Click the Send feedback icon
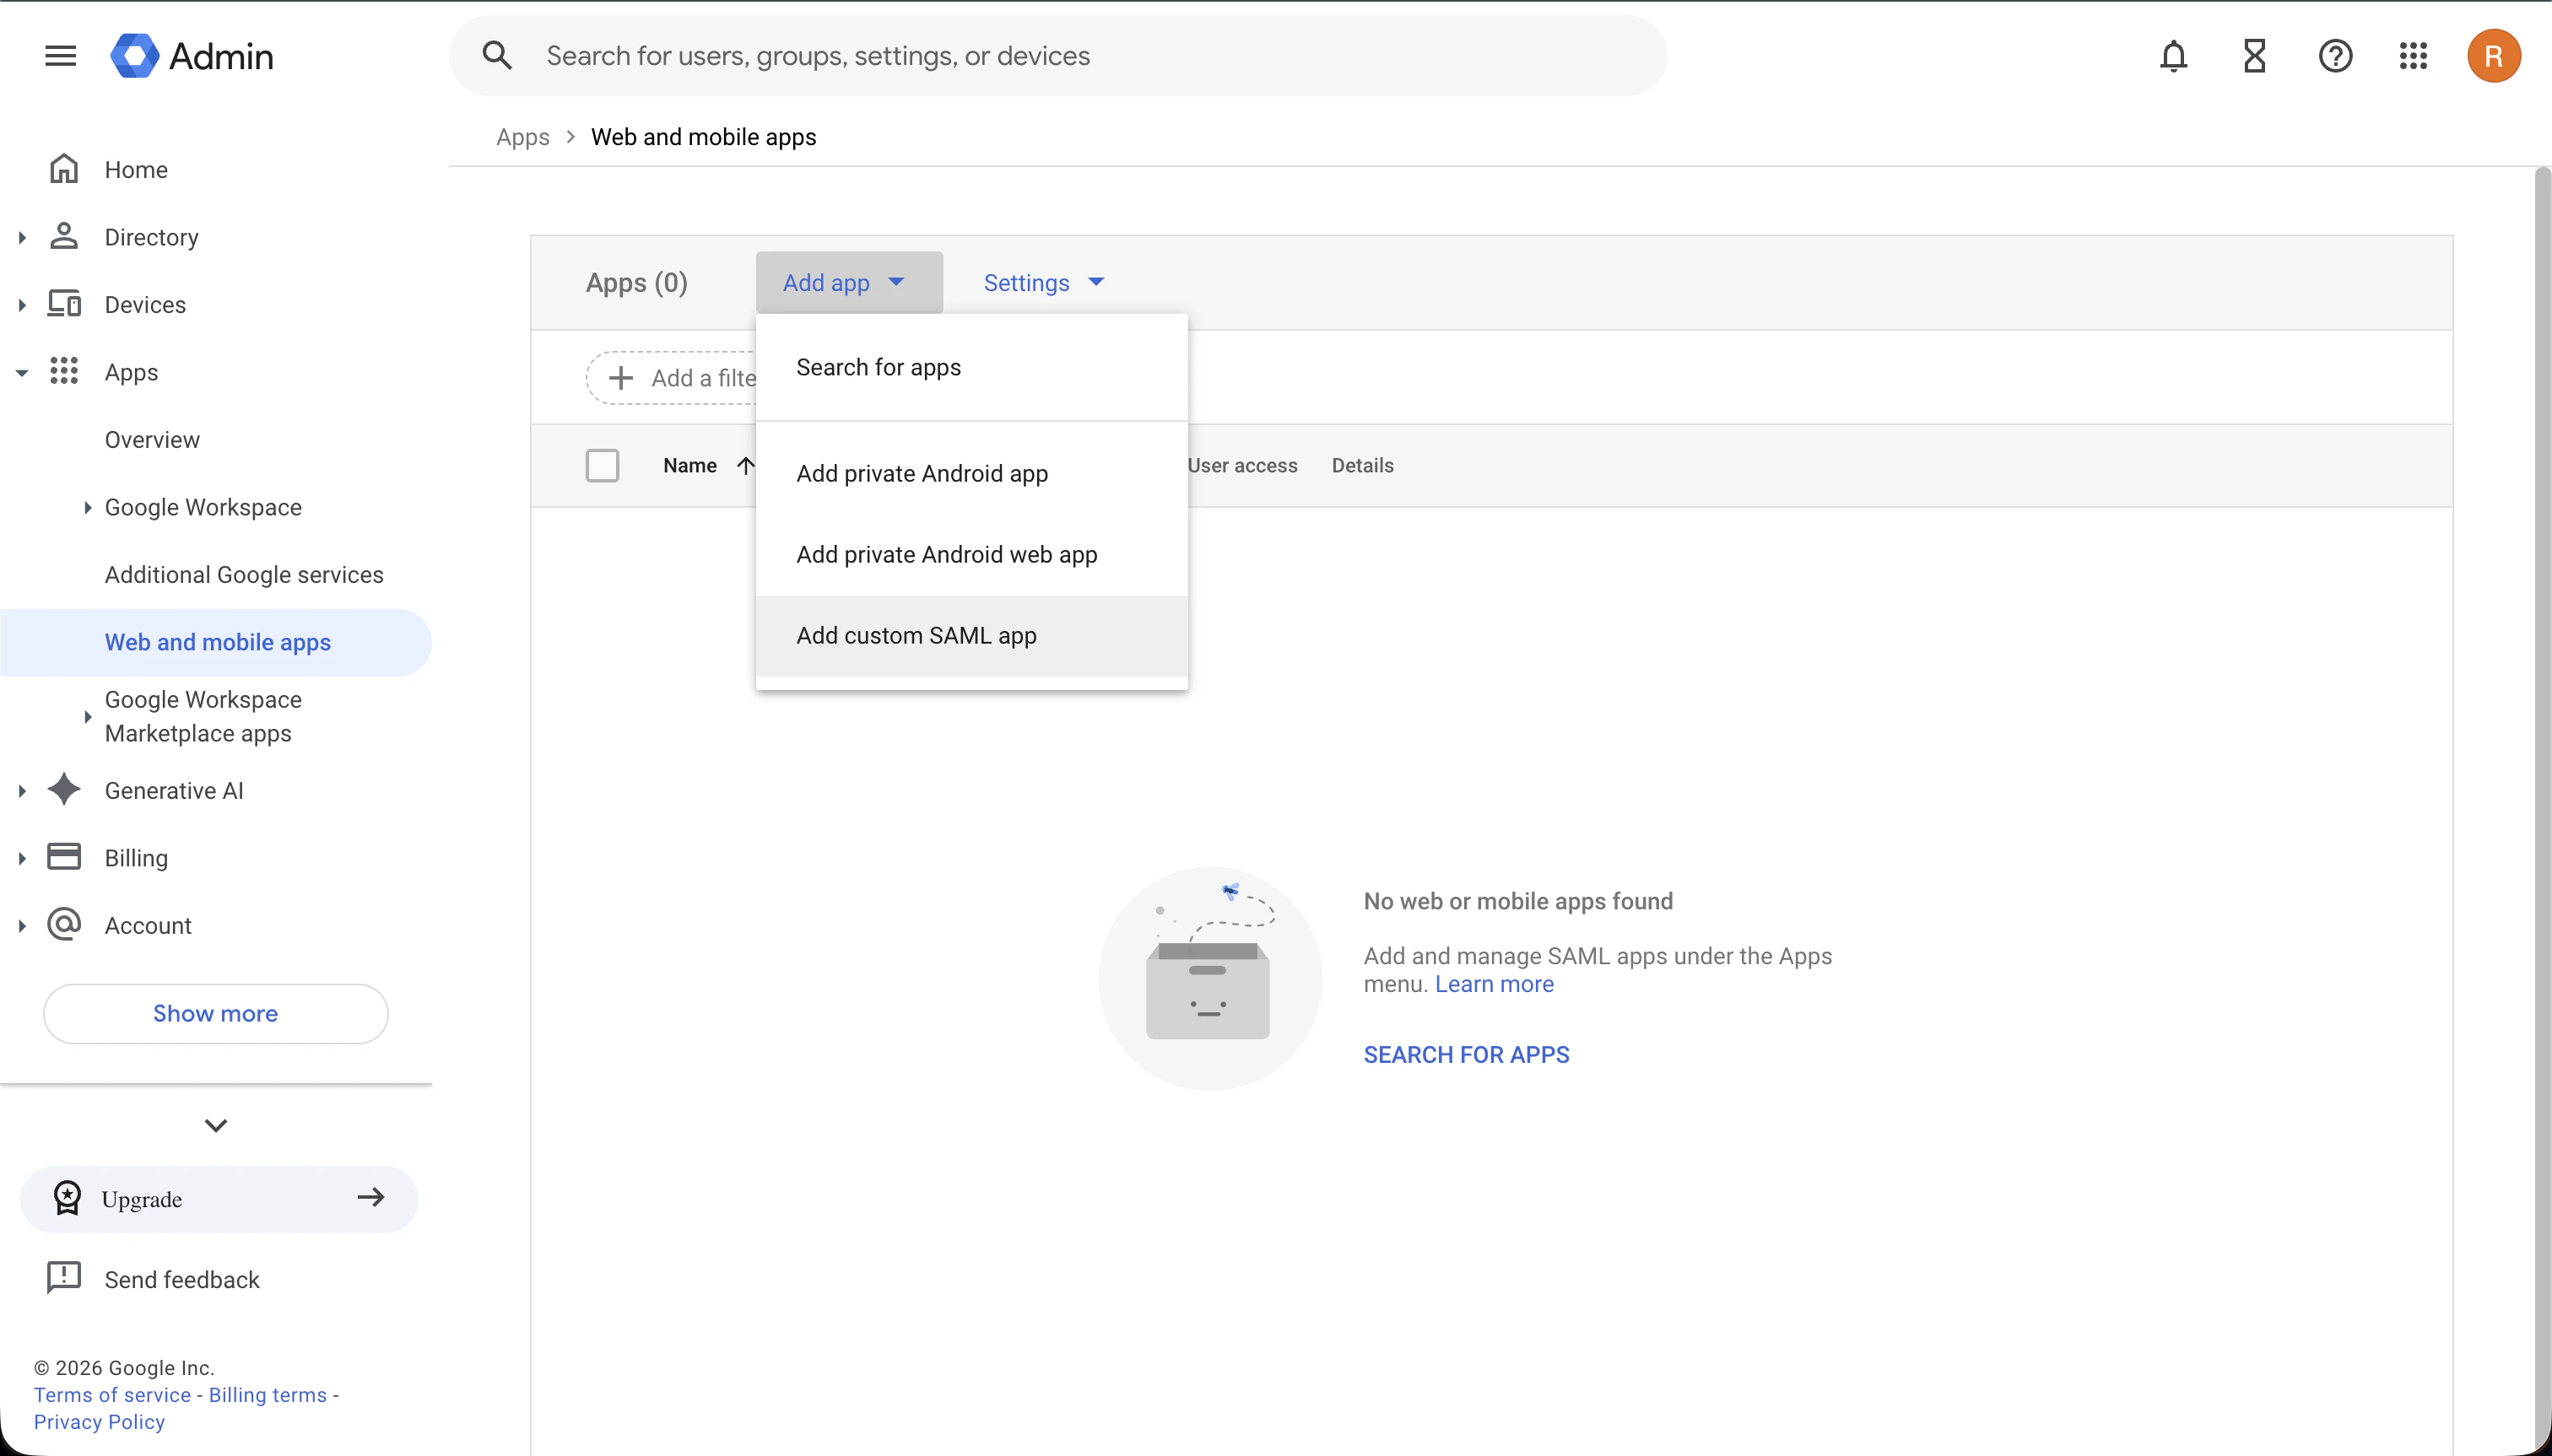The width and height of the screenshot is (2552, 1456). [63, 1278]
